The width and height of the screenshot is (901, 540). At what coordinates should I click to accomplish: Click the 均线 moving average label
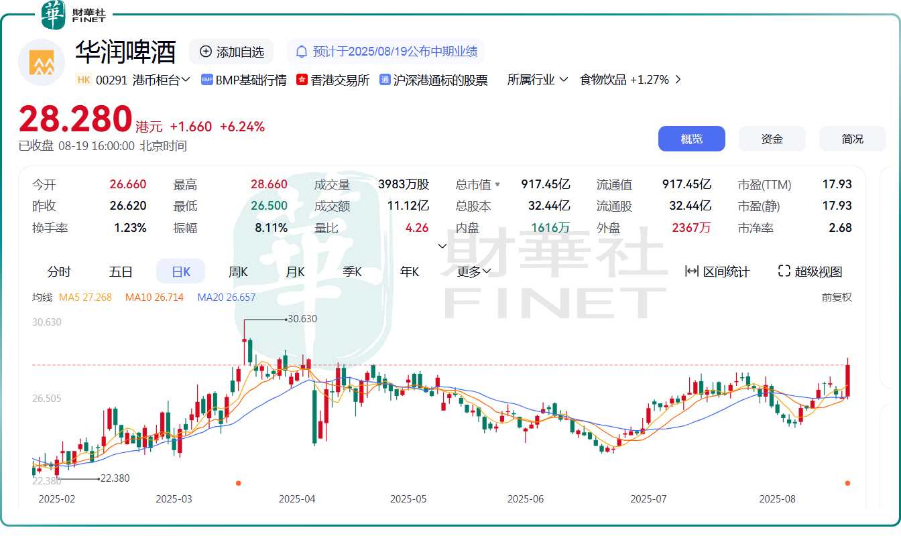(x=42, y=297)
